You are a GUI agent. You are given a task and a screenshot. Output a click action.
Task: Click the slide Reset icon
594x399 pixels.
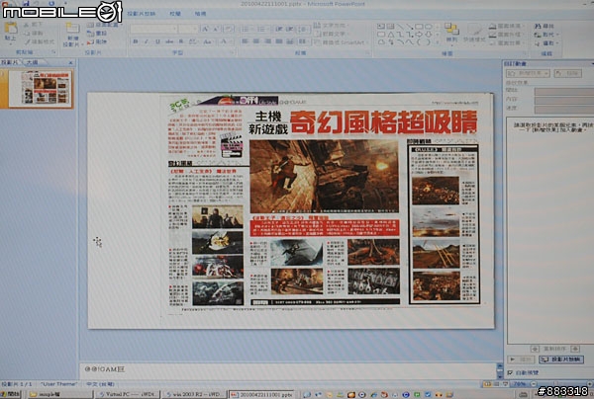point(90,34)
